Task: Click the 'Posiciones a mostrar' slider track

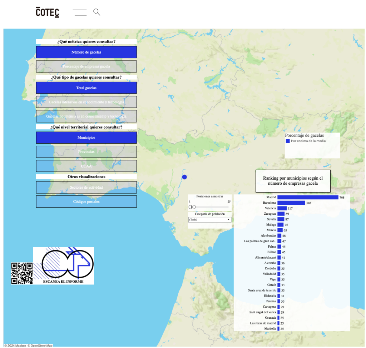Action: pos(211,207)
